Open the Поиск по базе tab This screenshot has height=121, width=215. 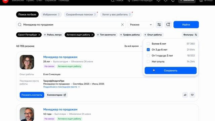[x=27, y=14]
